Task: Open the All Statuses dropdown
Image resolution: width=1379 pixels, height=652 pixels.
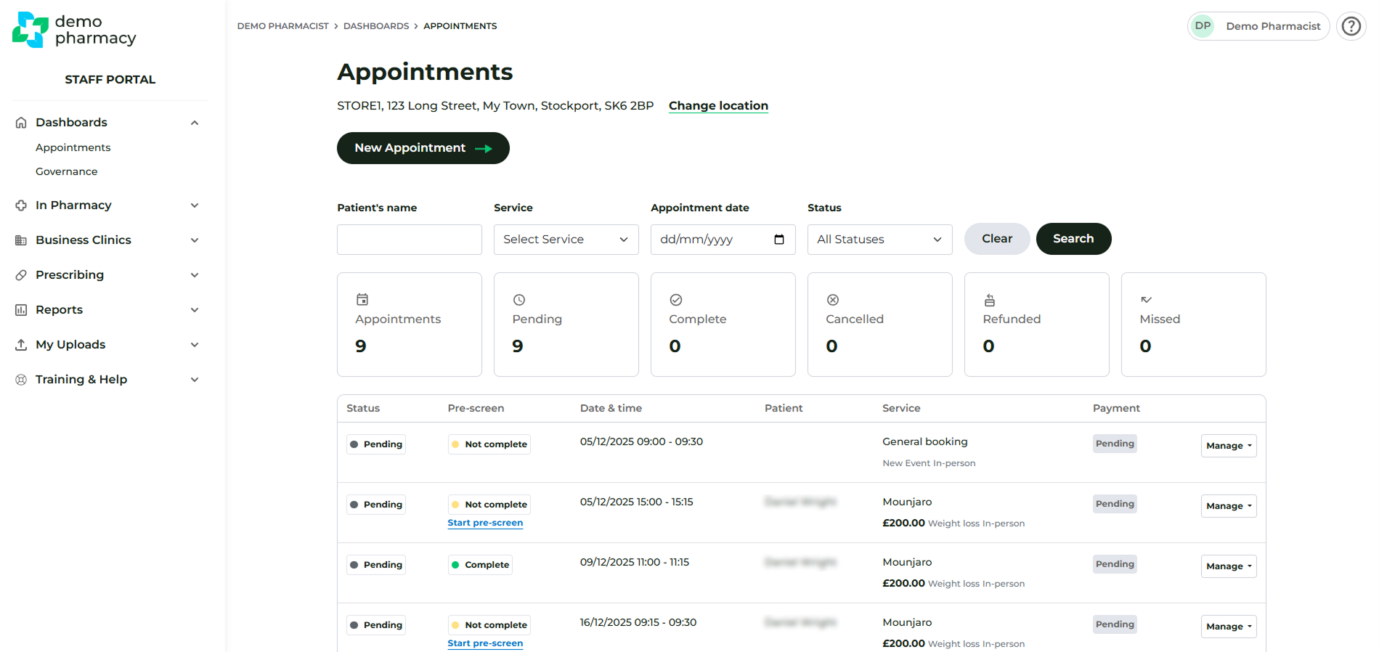Action: (879, 240)
